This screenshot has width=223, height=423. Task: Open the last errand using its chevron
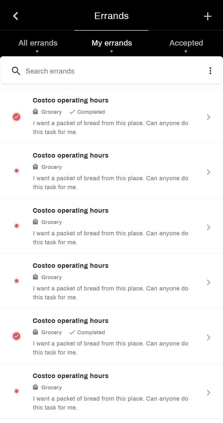209,393
